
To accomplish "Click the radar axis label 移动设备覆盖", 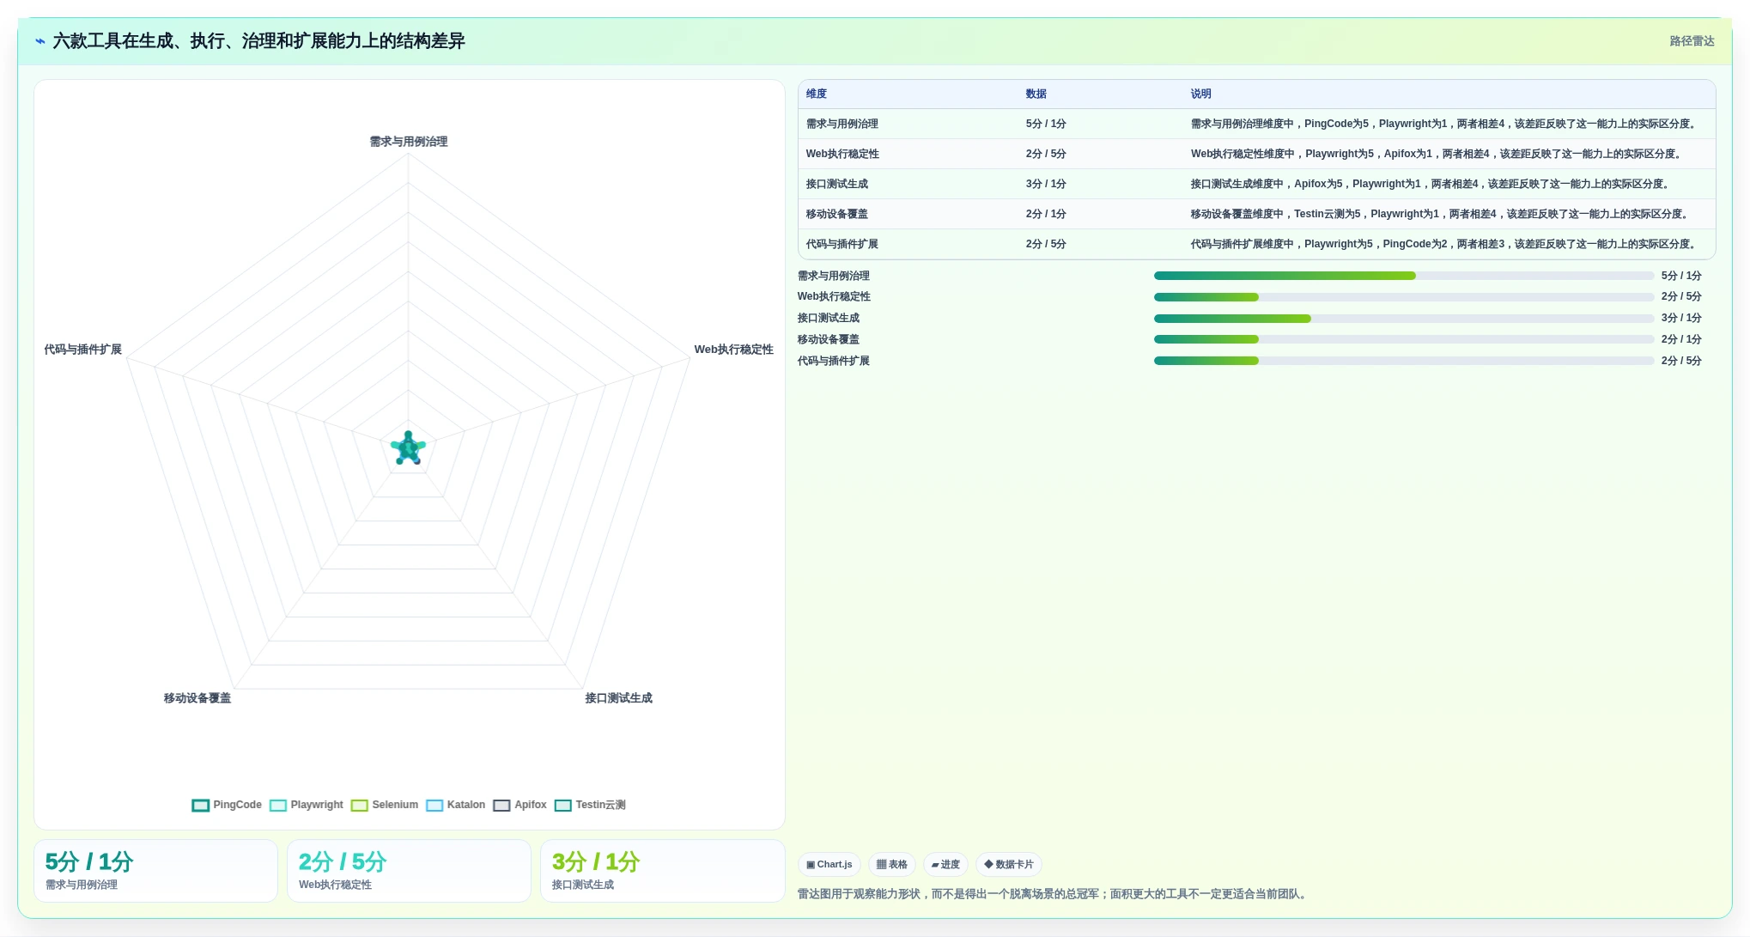I will point(197,698).
